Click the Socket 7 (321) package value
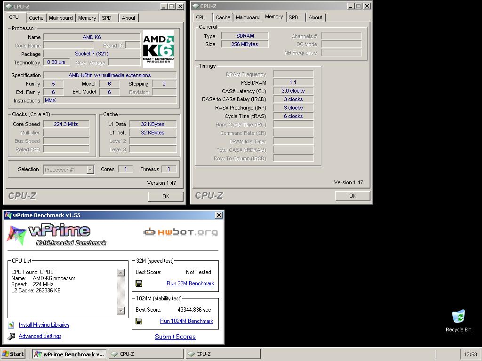 click(x=92, y=54)
